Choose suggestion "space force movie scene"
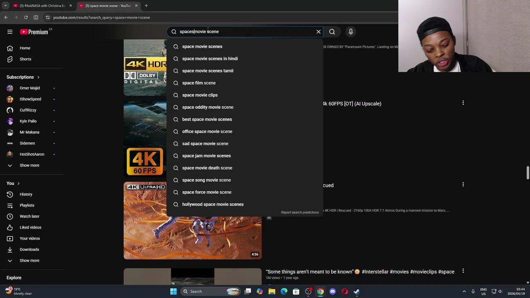 [245, 192]
